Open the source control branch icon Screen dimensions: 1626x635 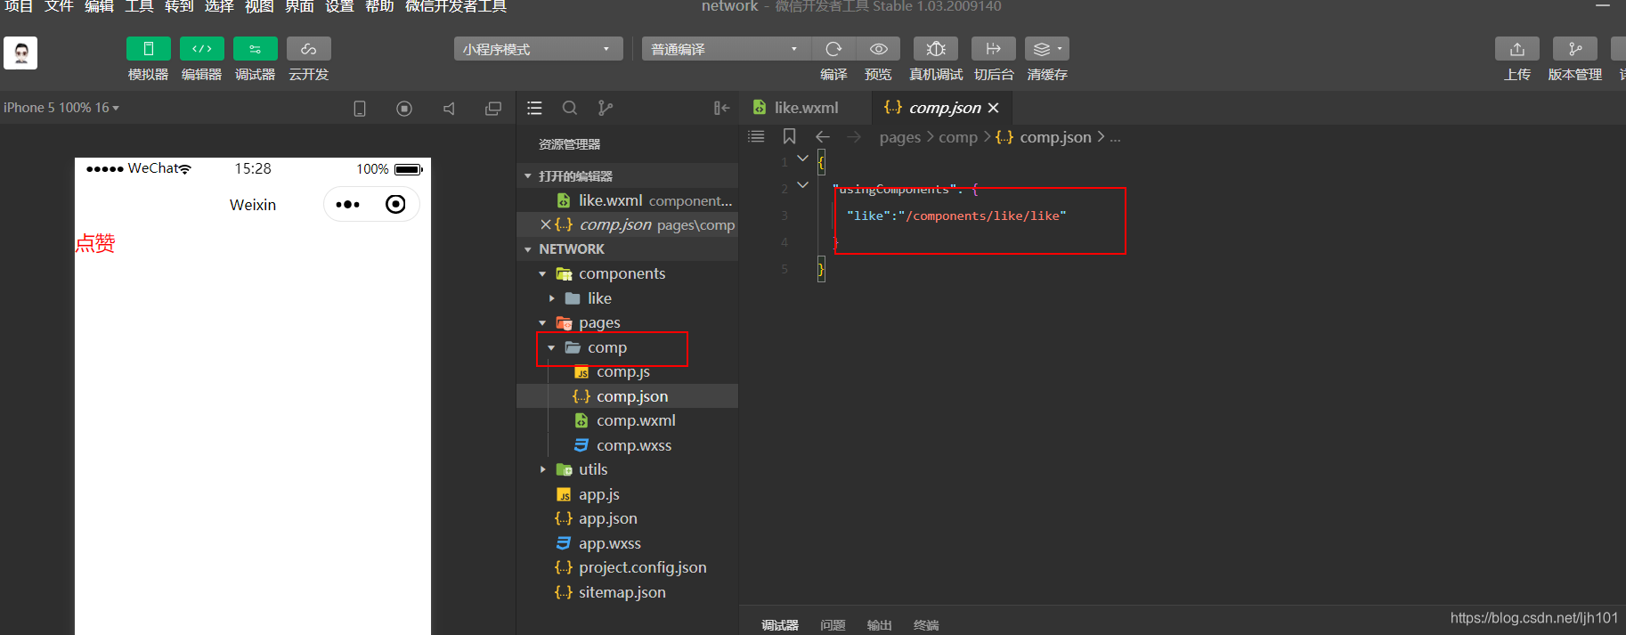pyautogui.click(x=606, y=108)
